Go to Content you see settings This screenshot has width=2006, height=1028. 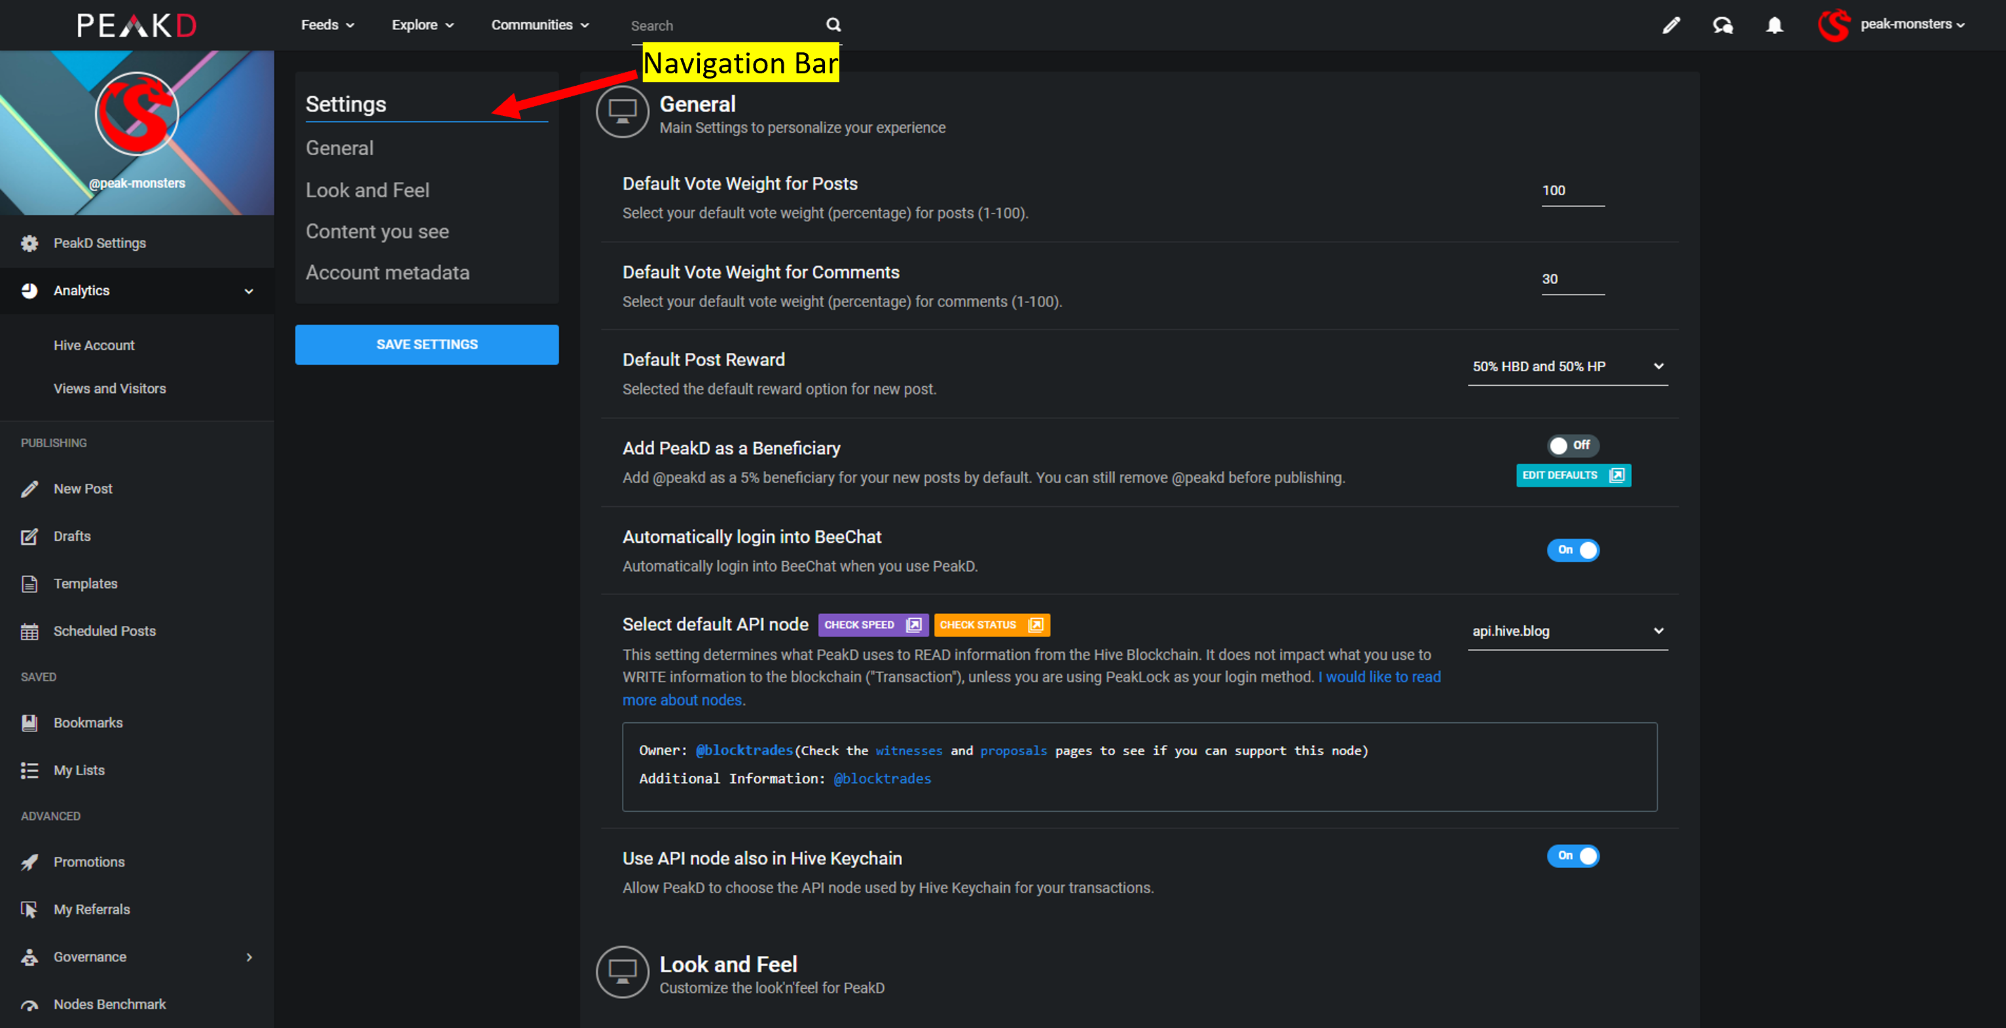[377, 231]
